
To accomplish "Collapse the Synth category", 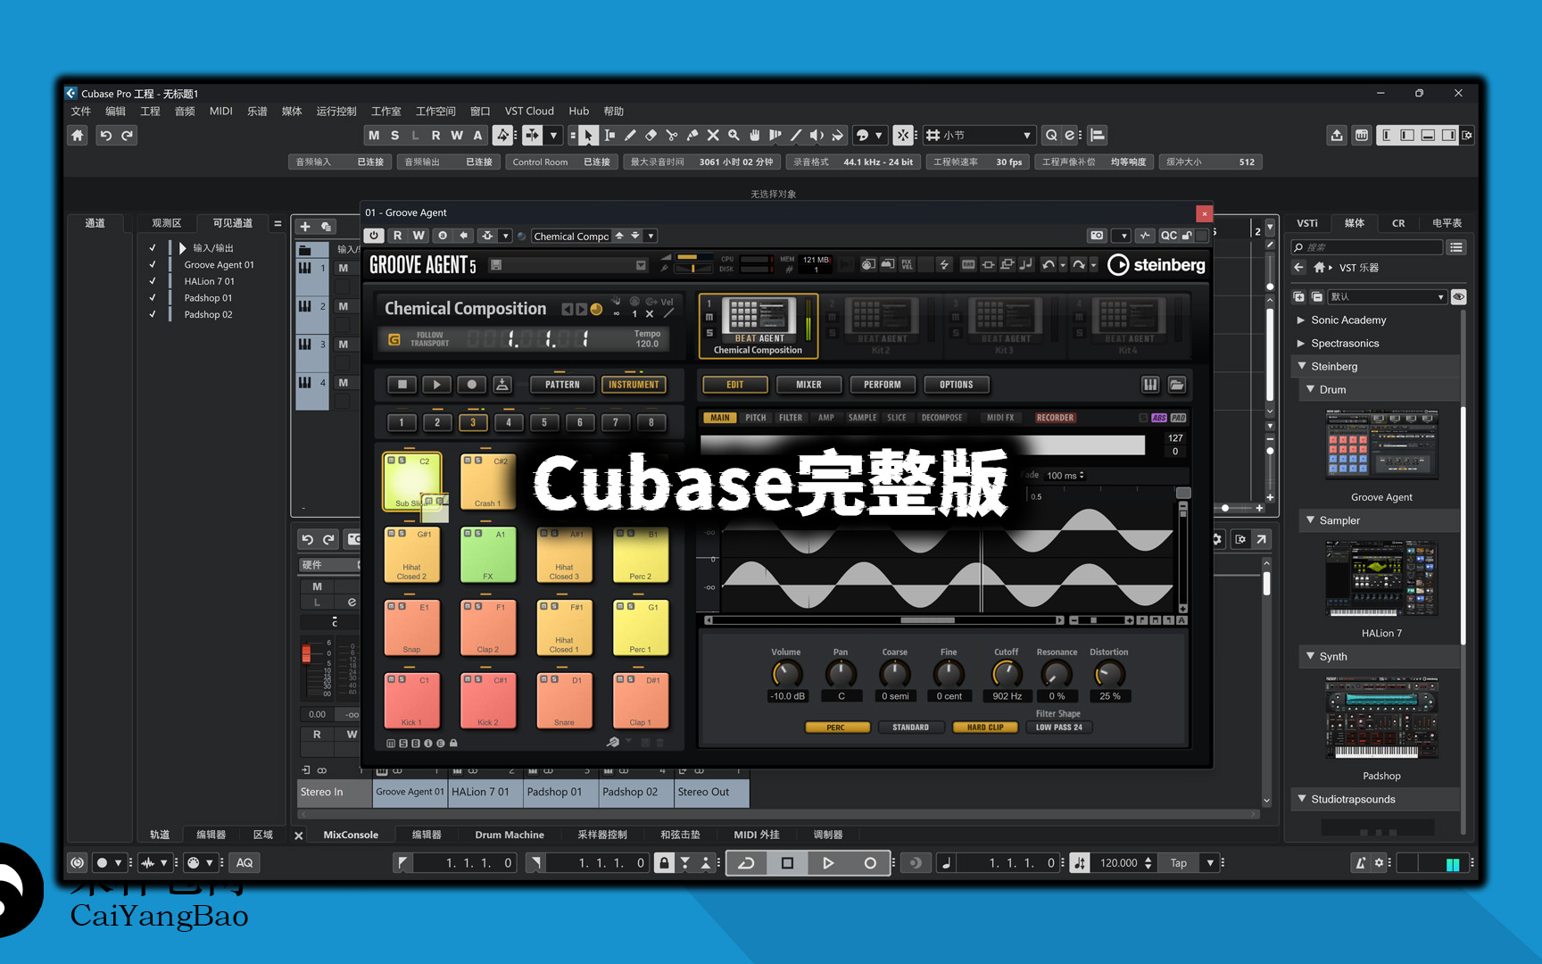I will click(x=1310, y=656).
